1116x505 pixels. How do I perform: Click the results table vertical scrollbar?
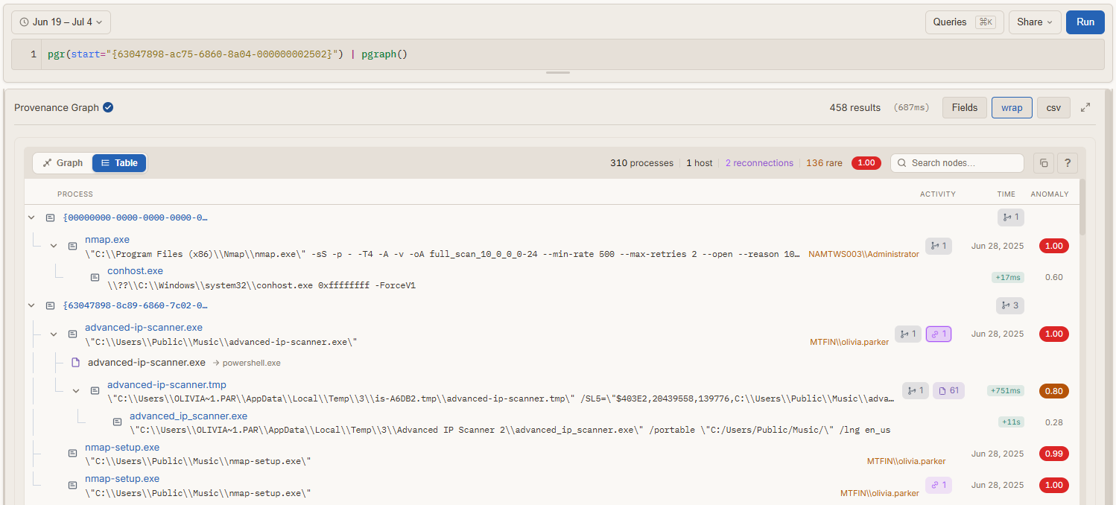1082,207
